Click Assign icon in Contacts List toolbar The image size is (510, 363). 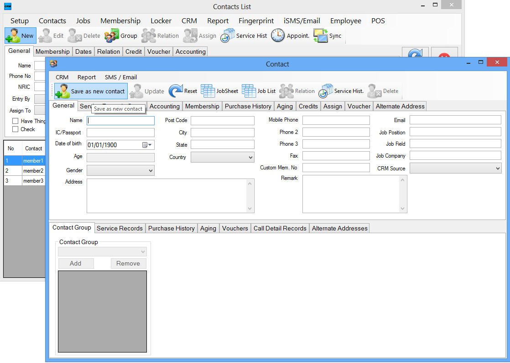(190, 36)
